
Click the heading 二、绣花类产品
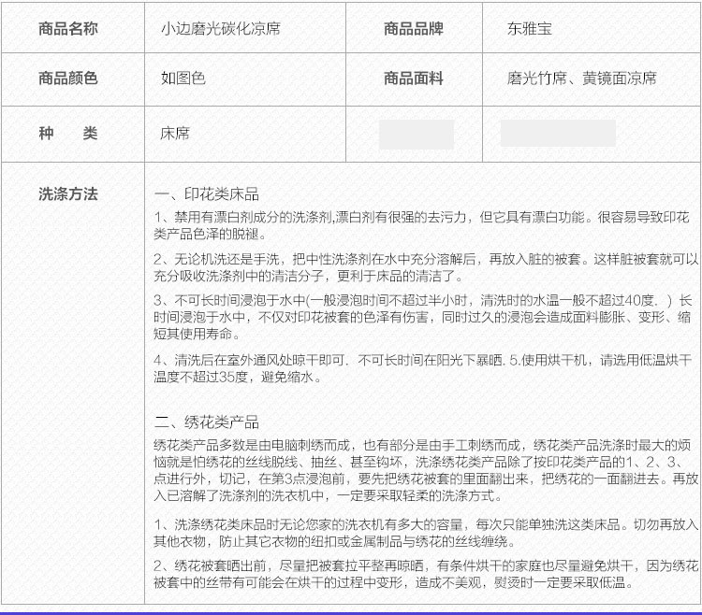click(206, 422)
